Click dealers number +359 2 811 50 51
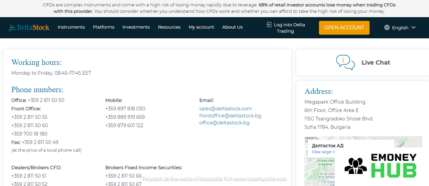The image size is (429, 186). (29, 176)
